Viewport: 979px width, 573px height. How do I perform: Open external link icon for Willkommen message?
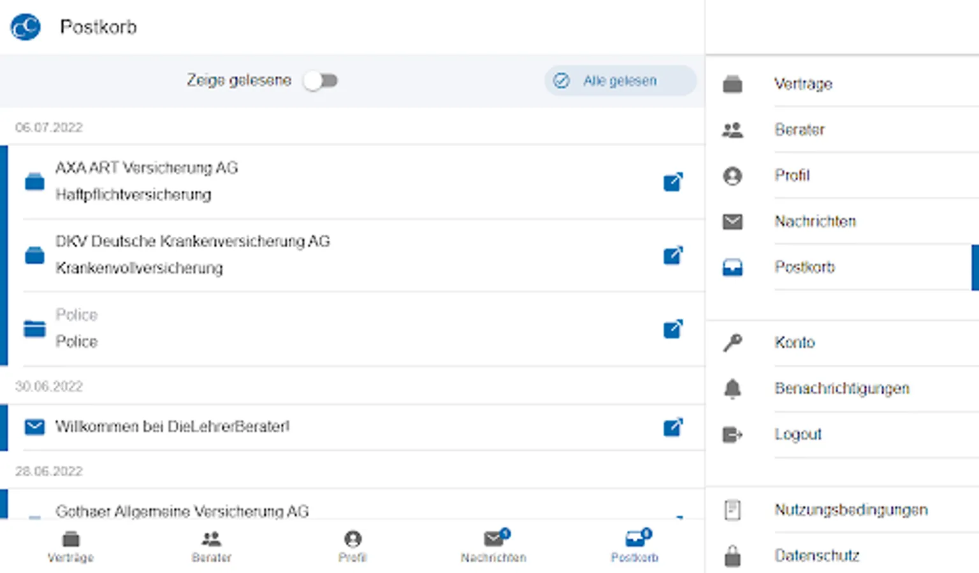coord(673,427)
